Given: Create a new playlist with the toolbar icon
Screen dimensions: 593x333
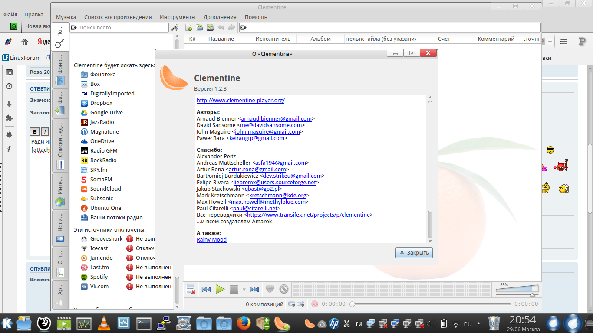Looking at the screenshot, I should click(189, 28).
